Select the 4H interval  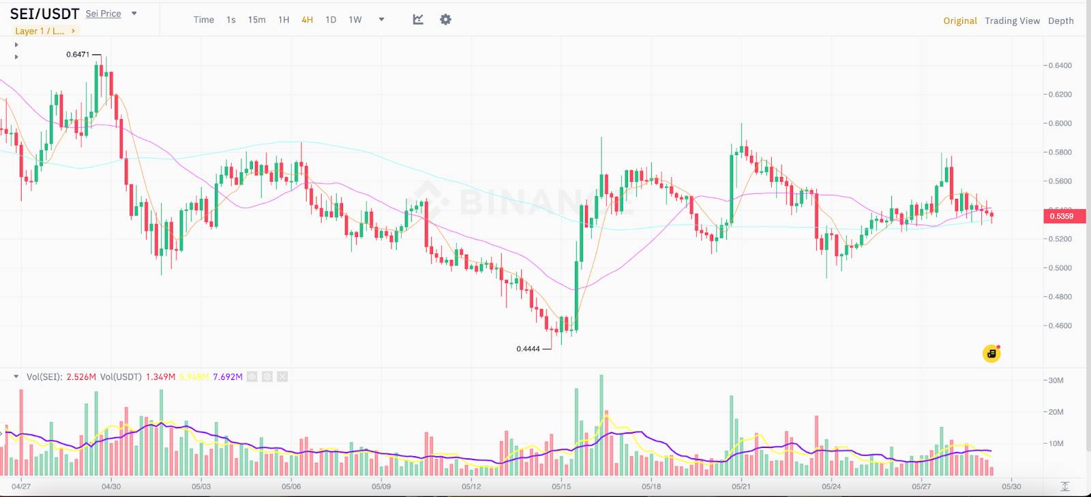(x=308, y=20)
